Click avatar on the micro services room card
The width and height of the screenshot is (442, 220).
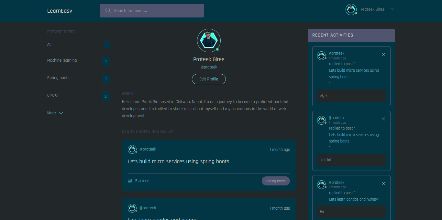[x=132, y=149]
